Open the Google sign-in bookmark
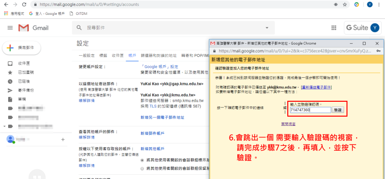This screenshot has width=385, height=179. click(x=47, y=13)
